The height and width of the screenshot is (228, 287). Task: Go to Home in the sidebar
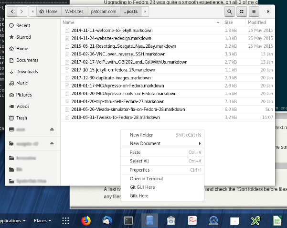coord(32,49)
